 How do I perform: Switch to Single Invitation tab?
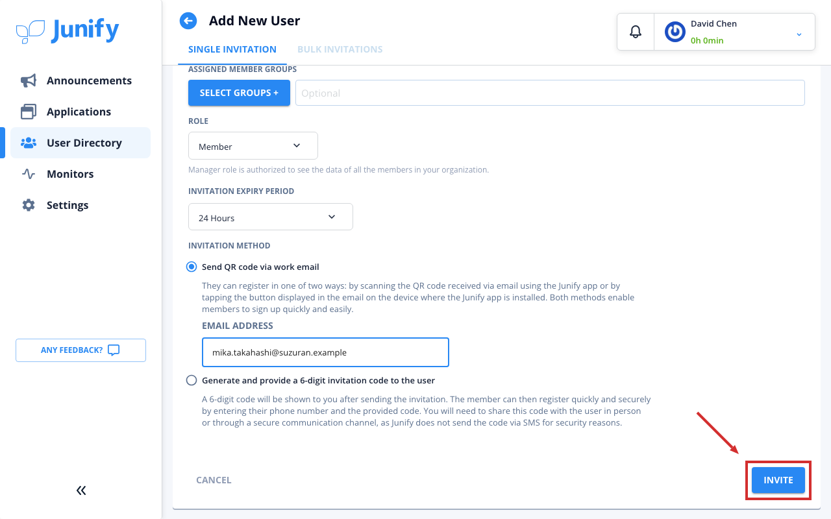[232, 49]
